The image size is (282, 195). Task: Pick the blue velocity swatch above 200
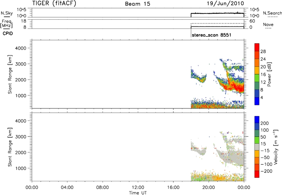(x=257, y=120)
